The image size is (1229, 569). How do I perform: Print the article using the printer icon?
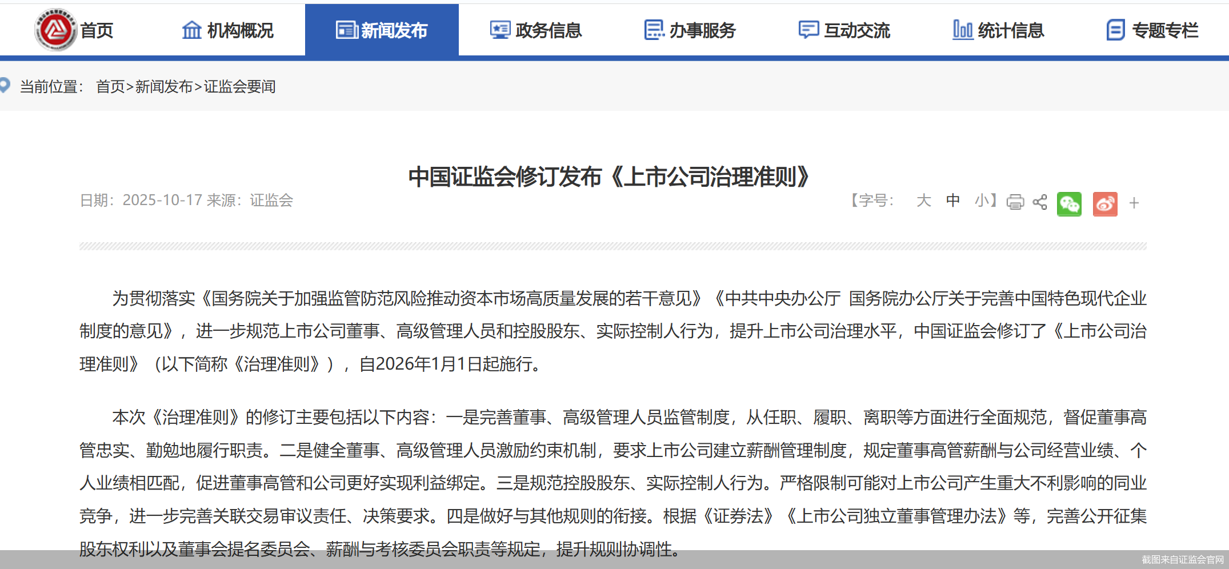click(1014, 202)
